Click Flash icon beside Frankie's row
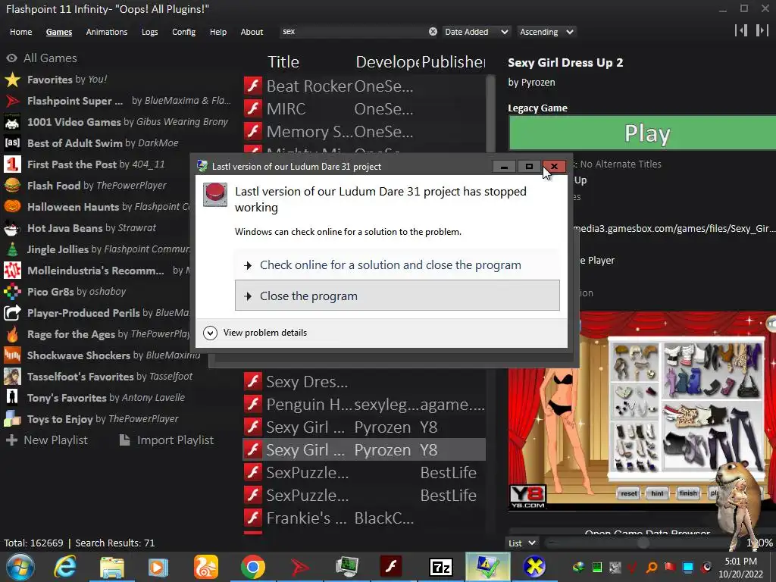 pyautogui.click(x=253, y=518)
